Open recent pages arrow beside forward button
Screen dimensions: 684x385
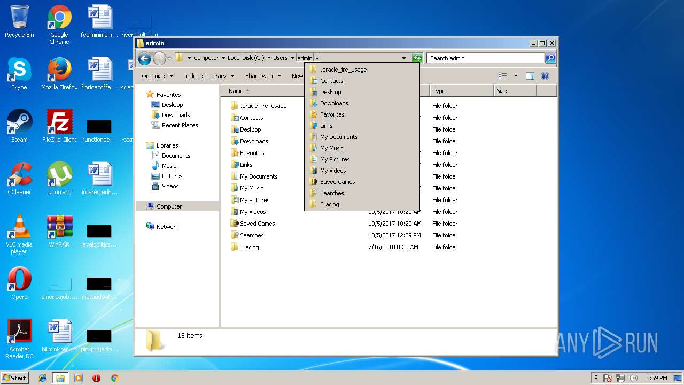click(169, 58)
